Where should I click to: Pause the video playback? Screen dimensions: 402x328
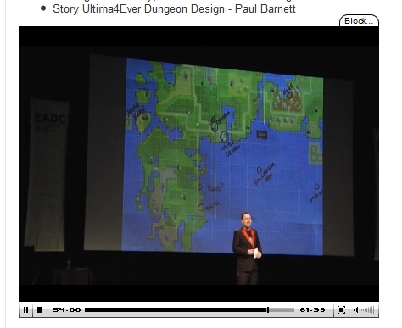[25, 310]
